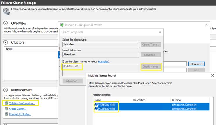Click the computer icon beside HX45SQL-VM1

pyautogui.click(x=96, y=105)
